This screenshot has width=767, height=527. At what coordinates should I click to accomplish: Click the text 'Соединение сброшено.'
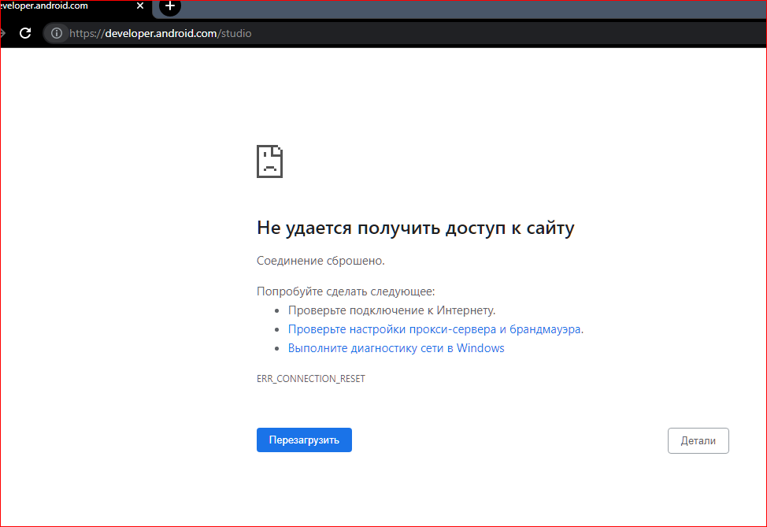(x=321, y=261)
